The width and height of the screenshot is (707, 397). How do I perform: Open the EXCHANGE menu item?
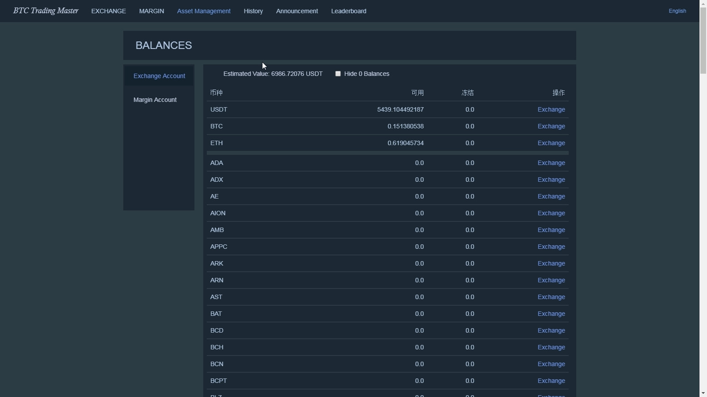pos(108,11)
